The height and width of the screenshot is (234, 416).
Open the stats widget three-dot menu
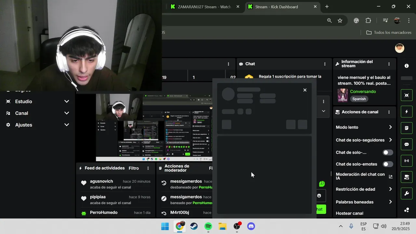tap(228, 64)
